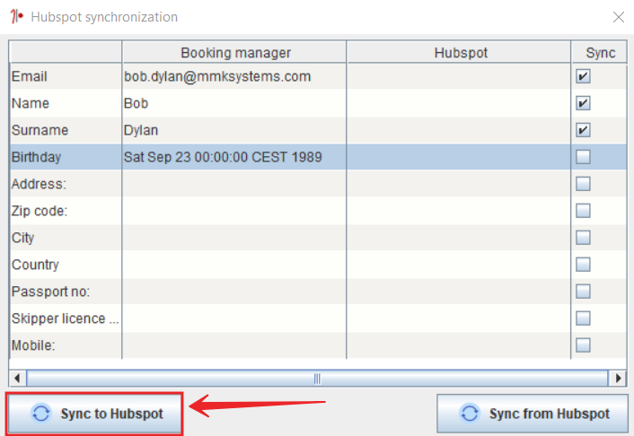Select the Birthday row label

coord(66,157)
